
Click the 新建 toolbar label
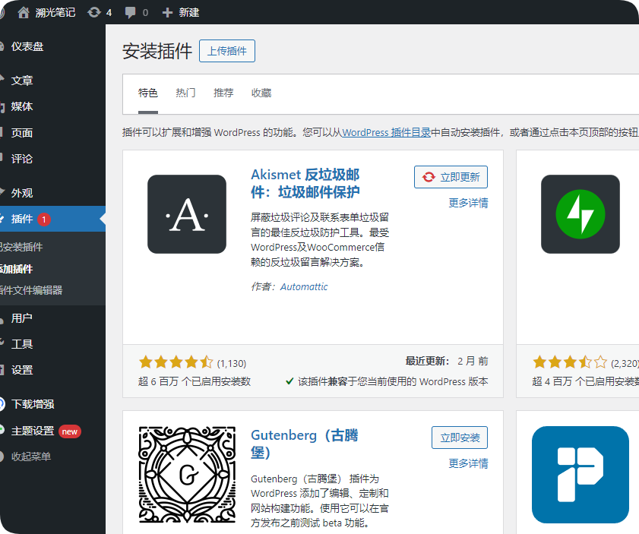pyautogui.click(x=189, y=13)
